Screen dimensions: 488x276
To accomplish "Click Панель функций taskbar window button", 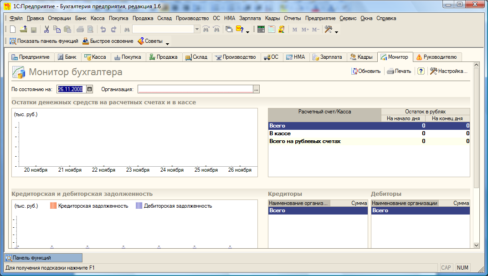I will click(x=44, y=258).
